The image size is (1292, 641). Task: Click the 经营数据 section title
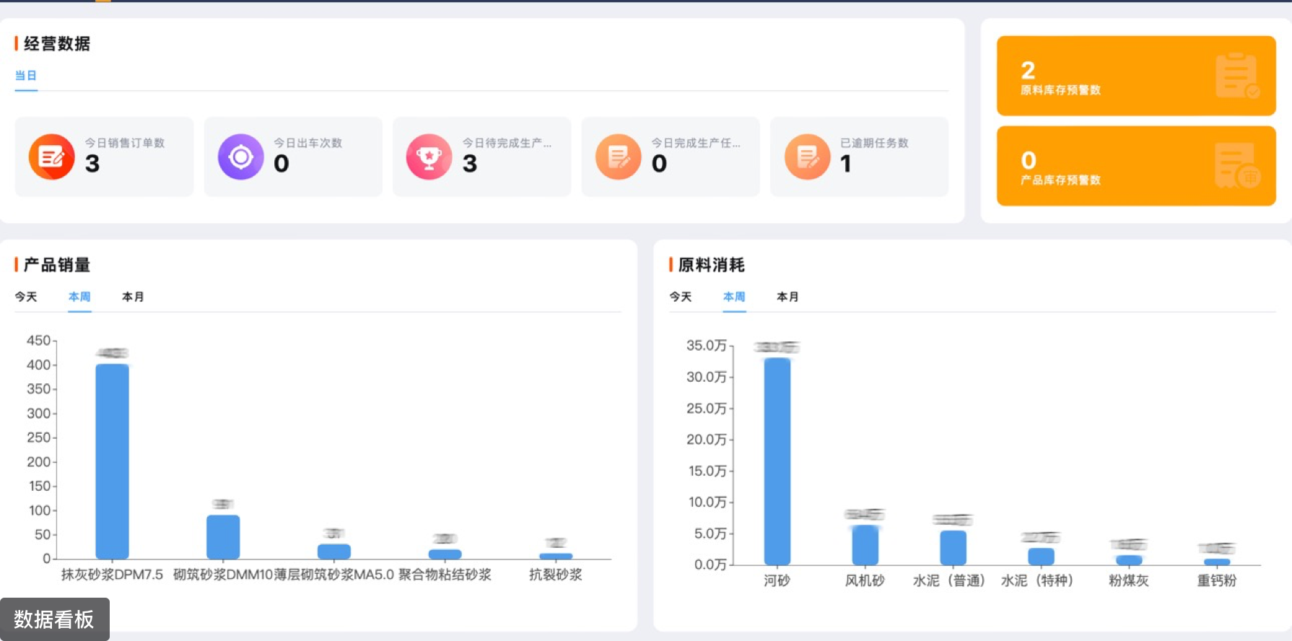pos(57,44)
